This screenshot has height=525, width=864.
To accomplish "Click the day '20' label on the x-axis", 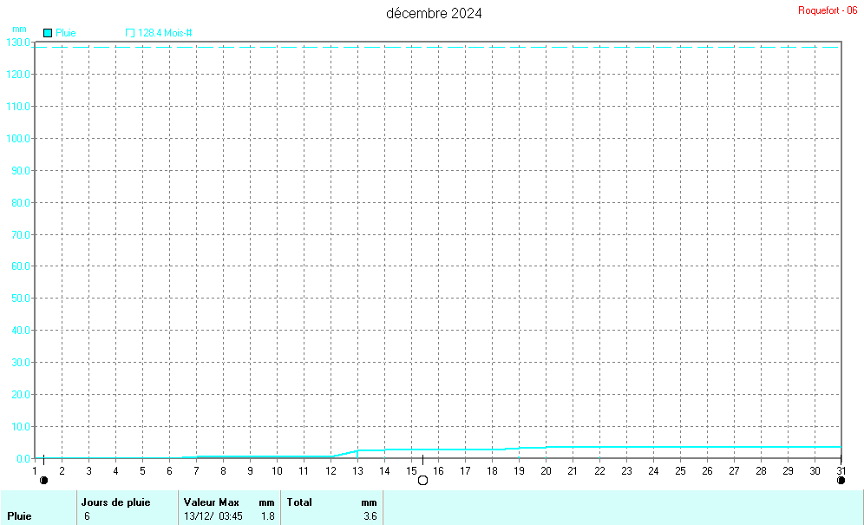I will pyautogui.click(x=546, y=471).
